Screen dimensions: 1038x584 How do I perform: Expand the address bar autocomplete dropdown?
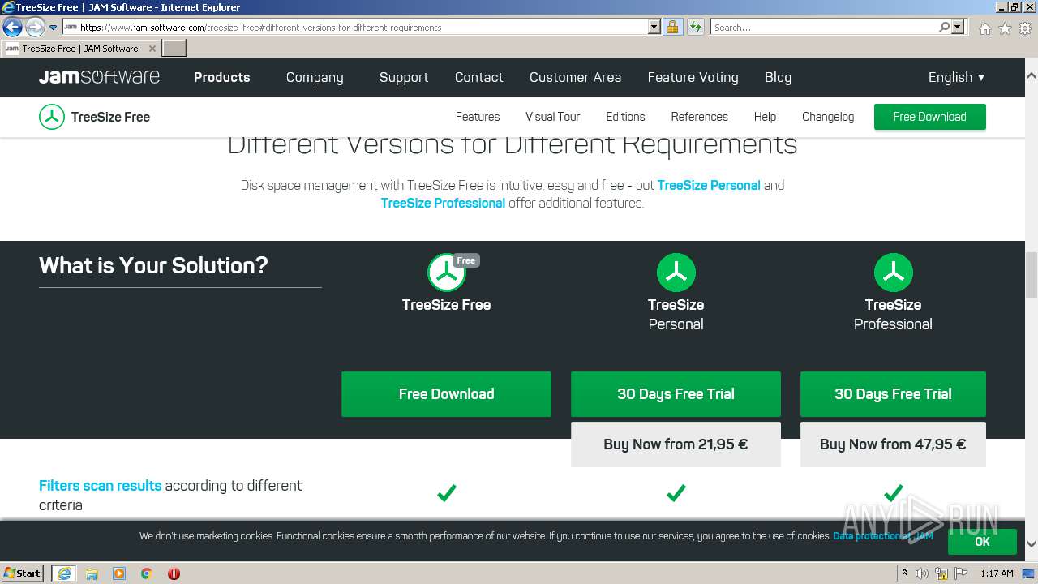[x=654, y=27]
